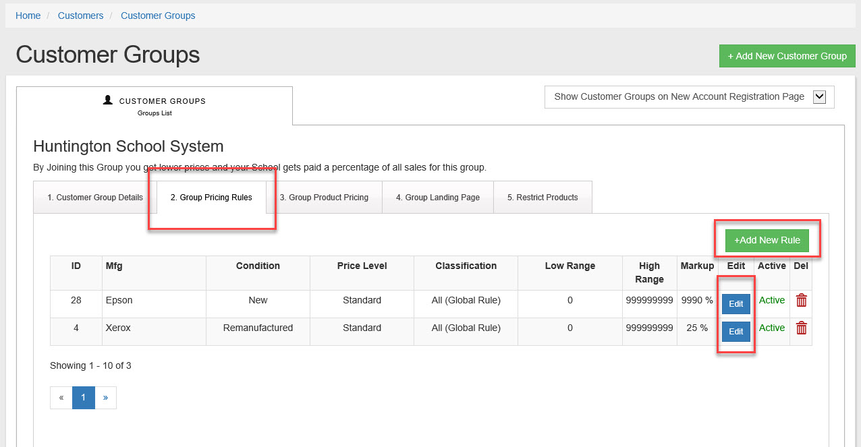Viewport: 861px width, 447px height.
Task: Delete the Xerox pricing rule via trash icon
Action: 801,328
